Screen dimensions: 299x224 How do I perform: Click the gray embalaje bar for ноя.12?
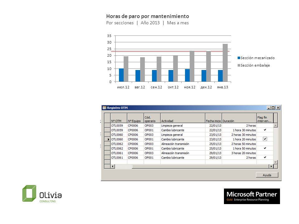coord(192,66)
